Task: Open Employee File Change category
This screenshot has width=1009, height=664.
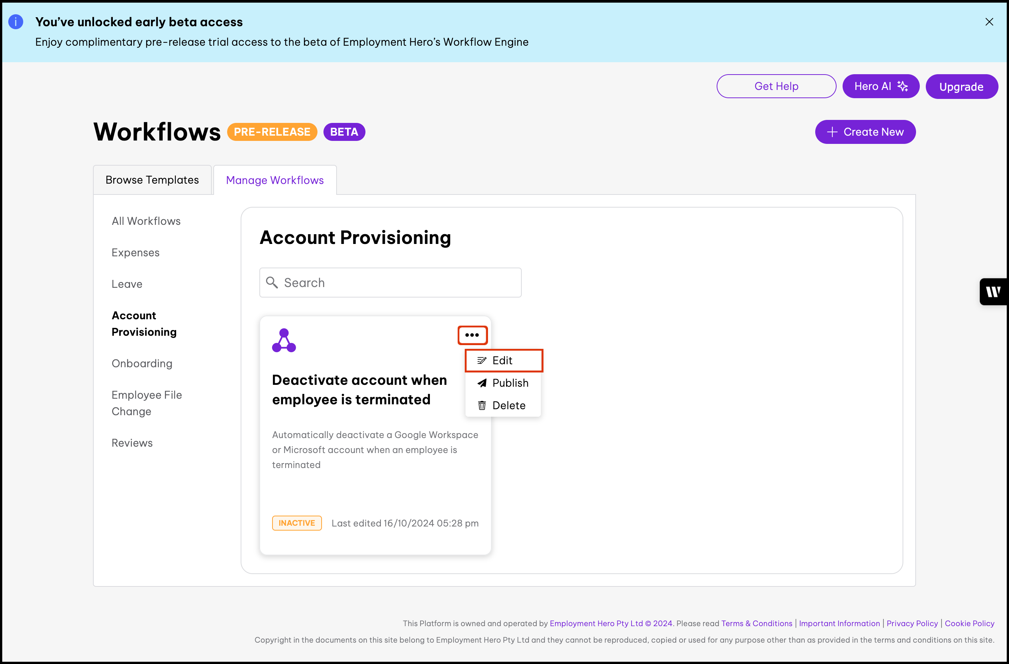Action: 146,403
